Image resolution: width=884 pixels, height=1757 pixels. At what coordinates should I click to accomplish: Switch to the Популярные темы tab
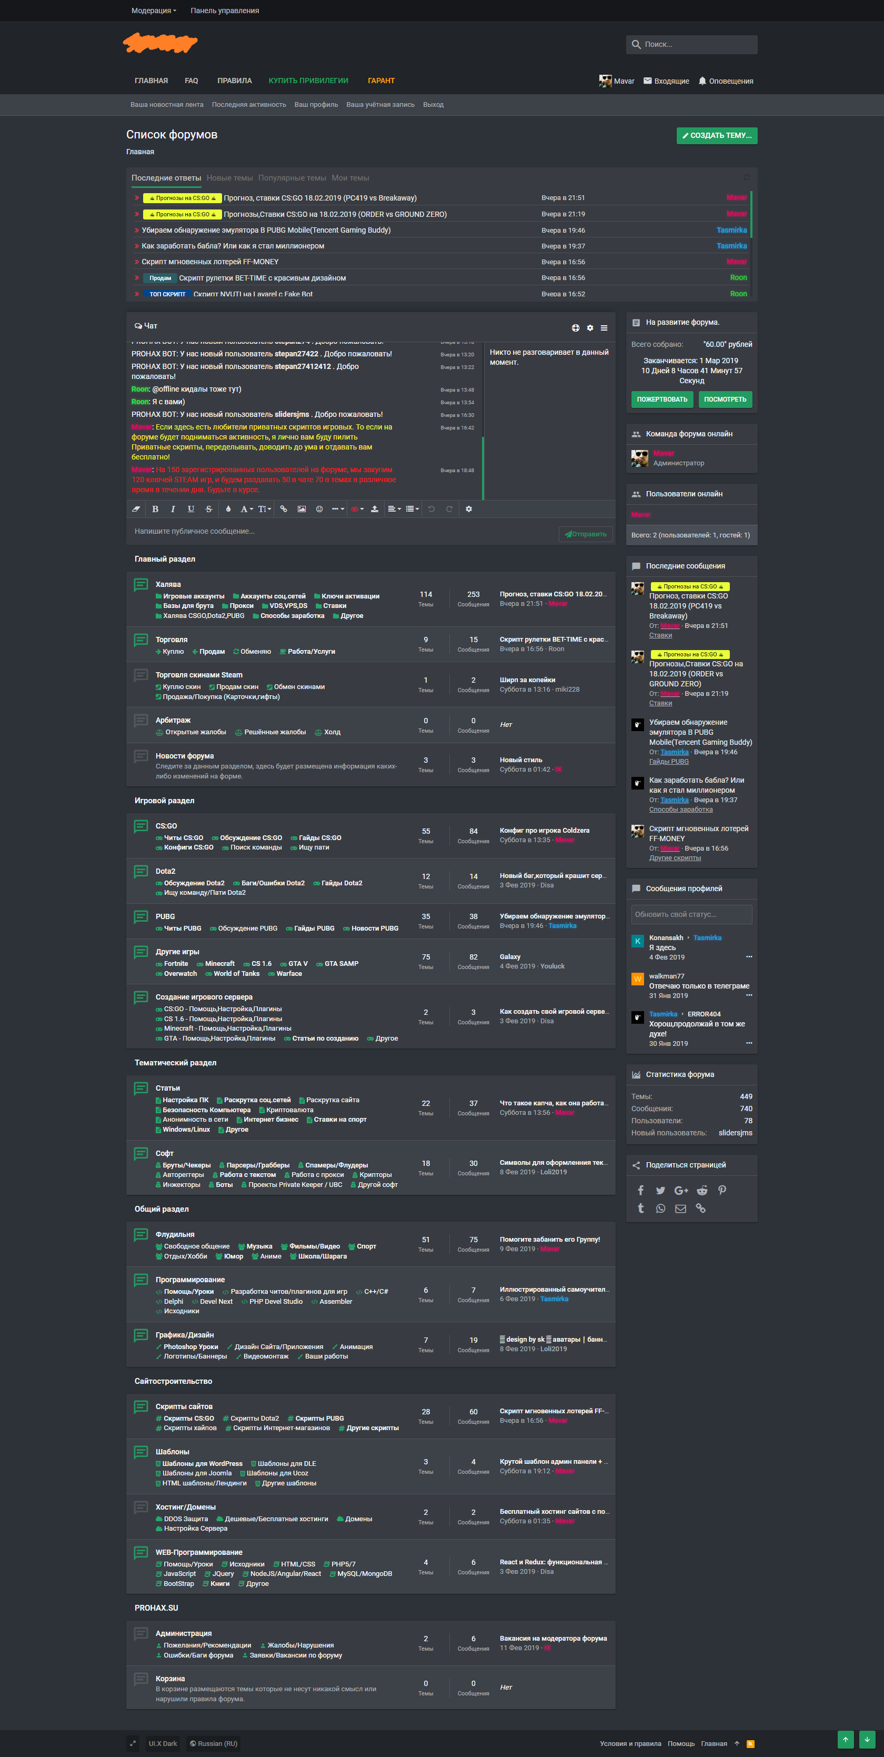pyautogui.click(x=292, y=177)
